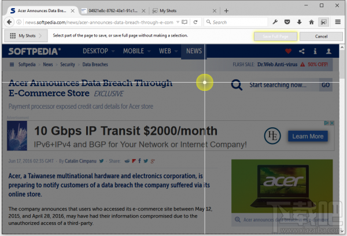Focus the browser Search field
This screenshot has width=347, height=236.
pyautogui.click(x=236, y=22)
